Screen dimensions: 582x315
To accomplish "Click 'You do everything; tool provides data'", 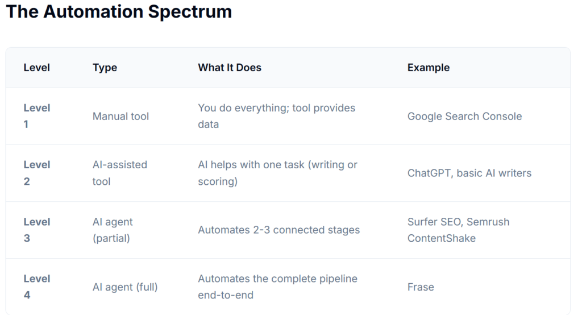I will point(276,116).
